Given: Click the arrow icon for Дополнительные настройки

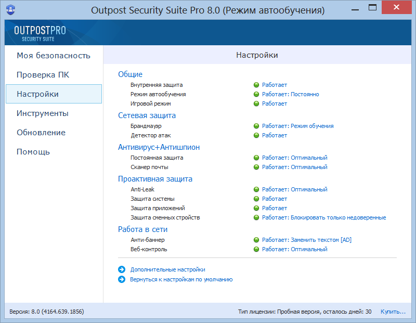Looking at the screenshot, I should click(122, 269).
